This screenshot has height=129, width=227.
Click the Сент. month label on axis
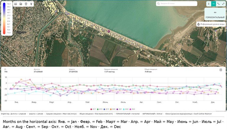click(159, 102)
